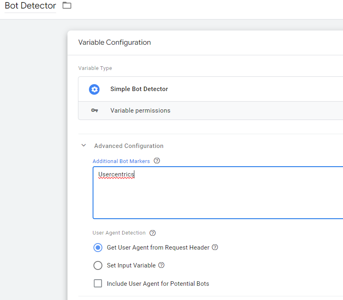View help for Get User Agent from Request Header
This screenshot has width=343, height=300.
[215, 247]
